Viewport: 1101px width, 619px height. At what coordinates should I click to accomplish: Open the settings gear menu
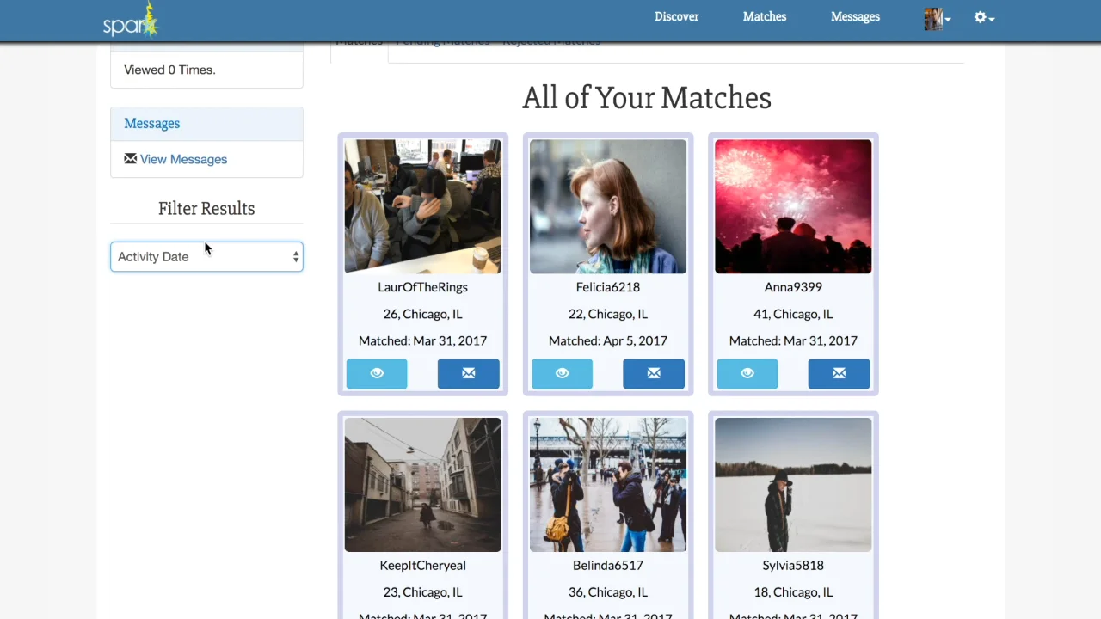click(x=984, y=17)
